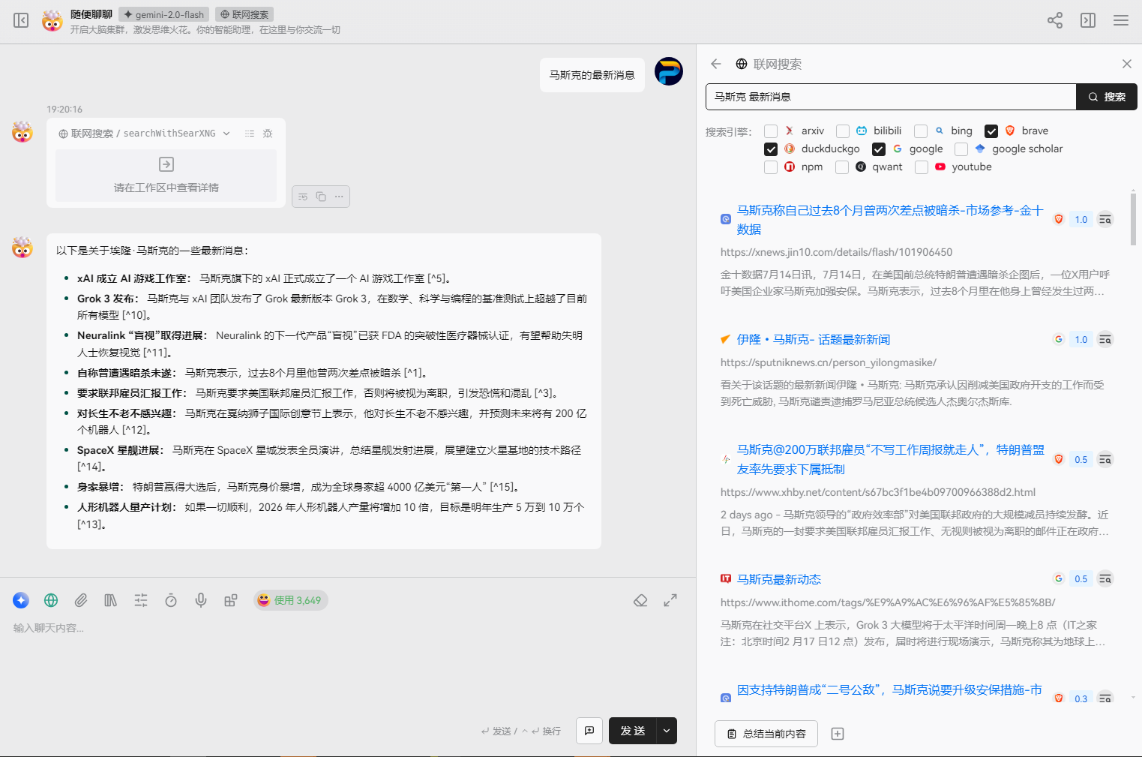Click inside the 马斯克 最新消息 search box
Image resolution: width=1142 pixels, height=757 pixels.
click(862, 96)
